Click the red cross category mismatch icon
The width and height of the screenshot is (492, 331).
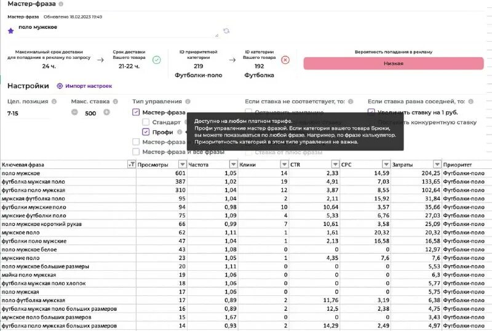pyautogui.click(x=285, y=60)
